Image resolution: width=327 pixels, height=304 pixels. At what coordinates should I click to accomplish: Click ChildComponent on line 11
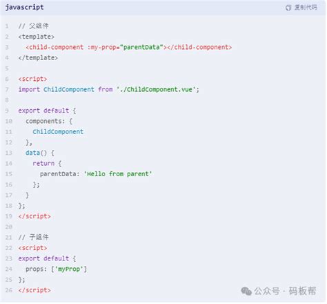(x=58, y=132)
